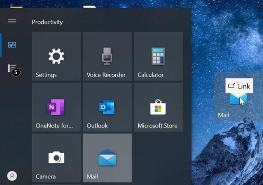
Task: Click the Productivity group heading
Action: (x=47, y=22)
